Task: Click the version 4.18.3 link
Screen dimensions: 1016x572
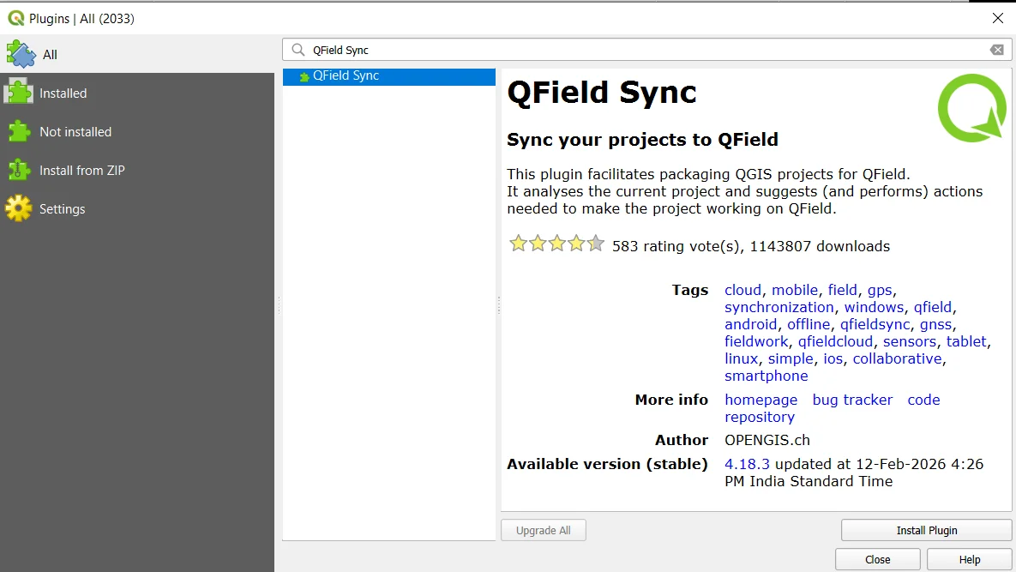Action: (x=746, y=463)
